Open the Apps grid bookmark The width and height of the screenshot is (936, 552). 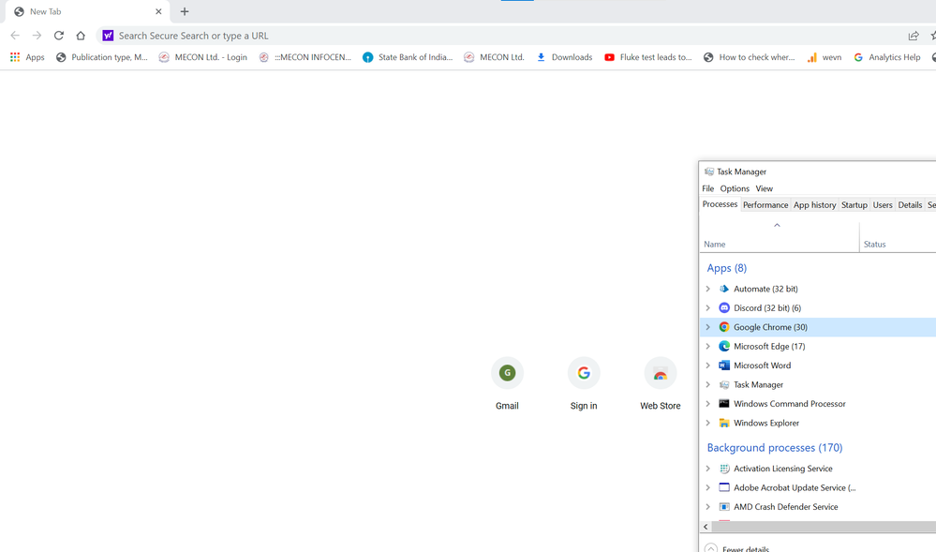(x=27, y=57)
